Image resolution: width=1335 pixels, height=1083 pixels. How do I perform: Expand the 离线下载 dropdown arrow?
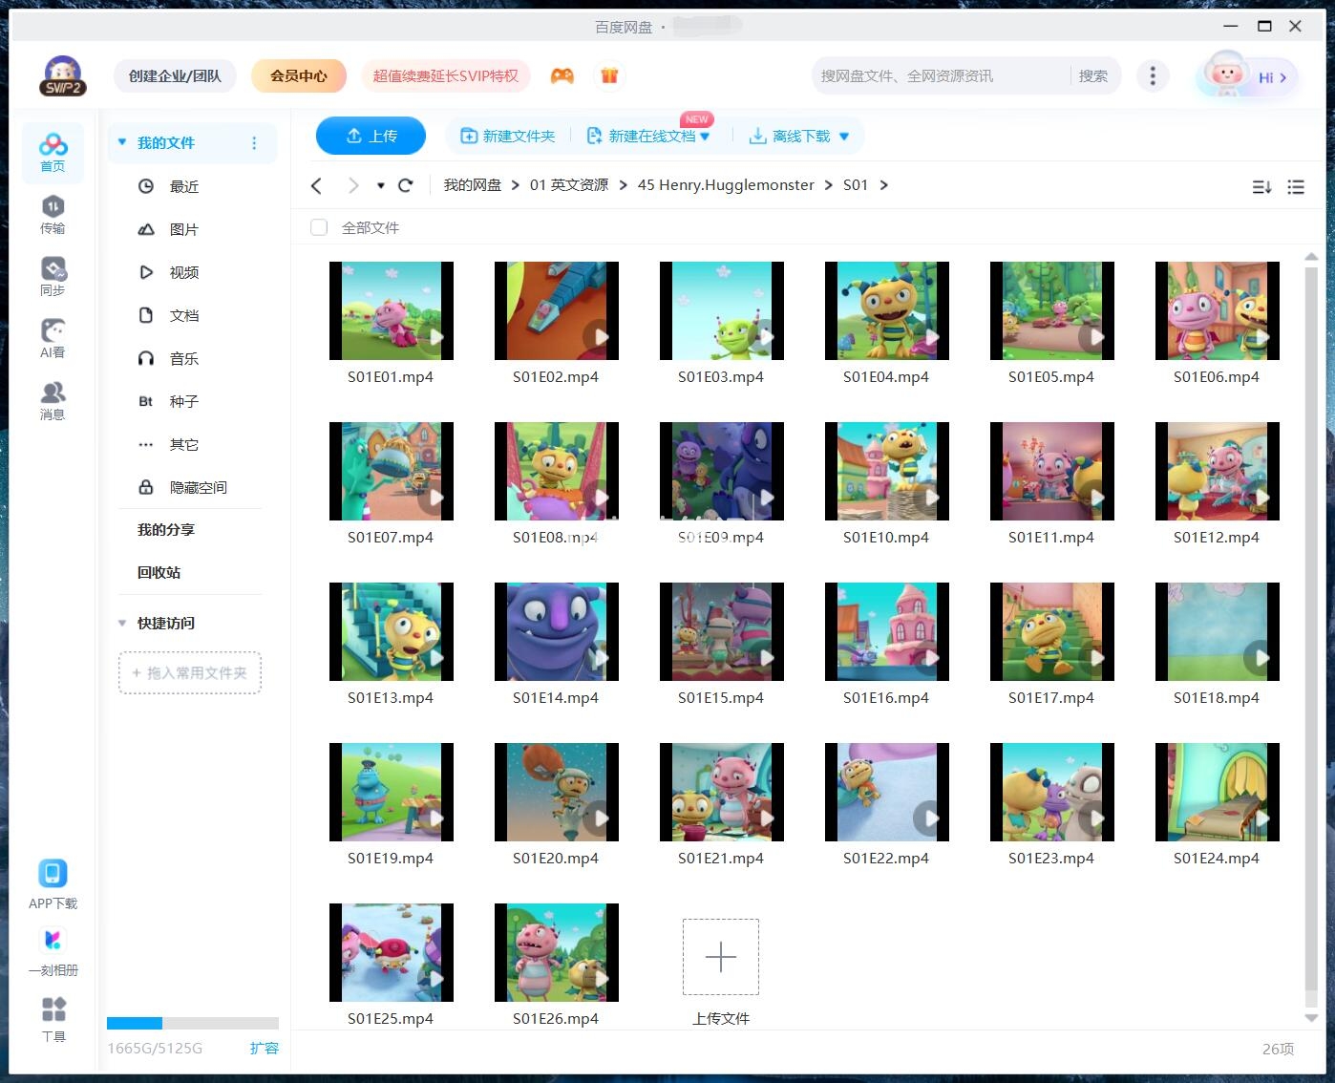pos(843,137)
